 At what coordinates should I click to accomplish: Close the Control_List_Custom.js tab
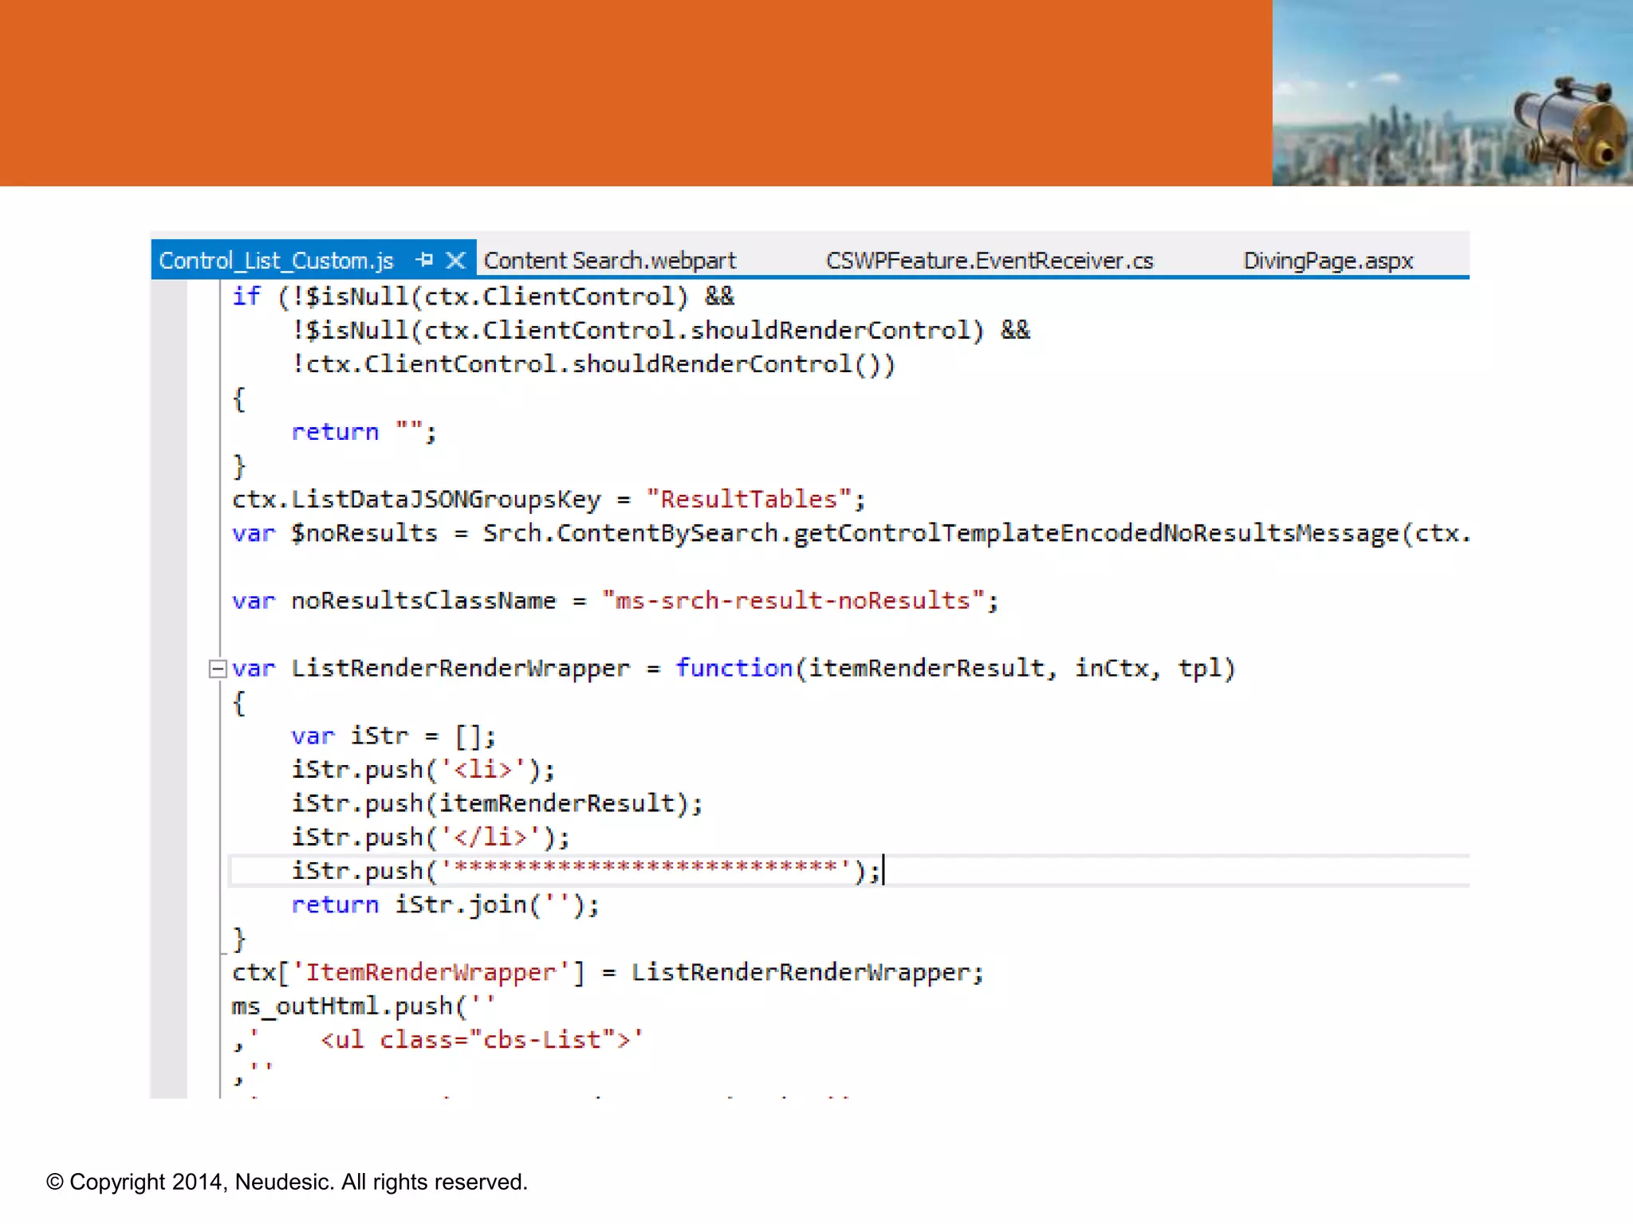point(455,260)
